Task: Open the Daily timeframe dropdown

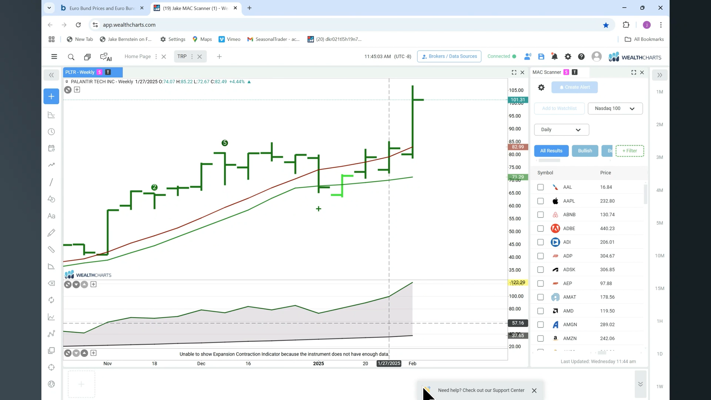Action: click(561, 130)
